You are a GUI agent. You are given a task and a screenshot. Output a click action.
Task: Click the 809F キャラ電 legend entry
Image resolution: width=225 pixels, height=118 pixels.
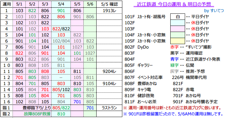click(x=138, y=90)
